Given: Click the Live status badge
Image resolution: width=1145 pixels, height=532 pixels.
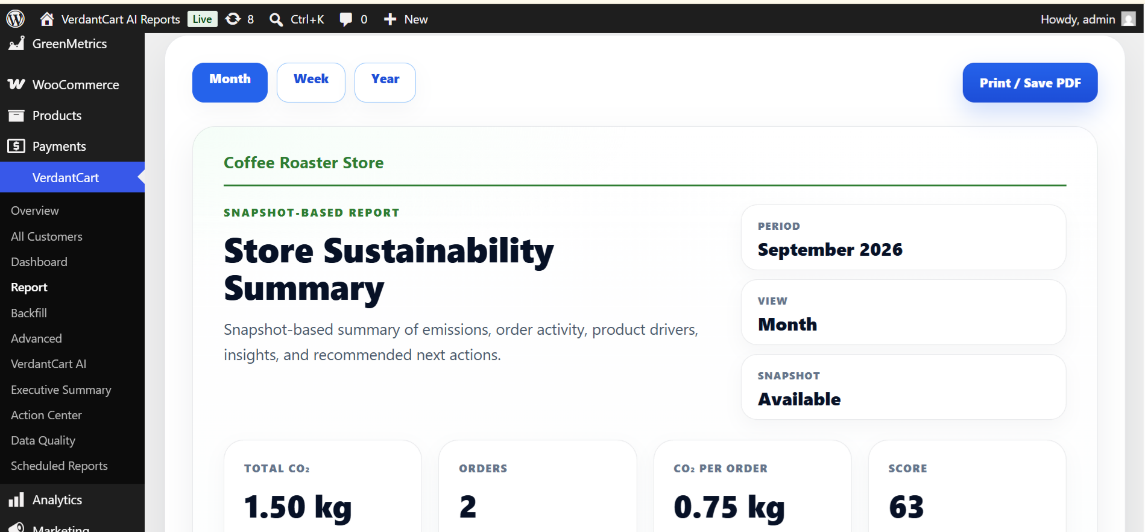Looking at the screenshot, I should 202,19.
